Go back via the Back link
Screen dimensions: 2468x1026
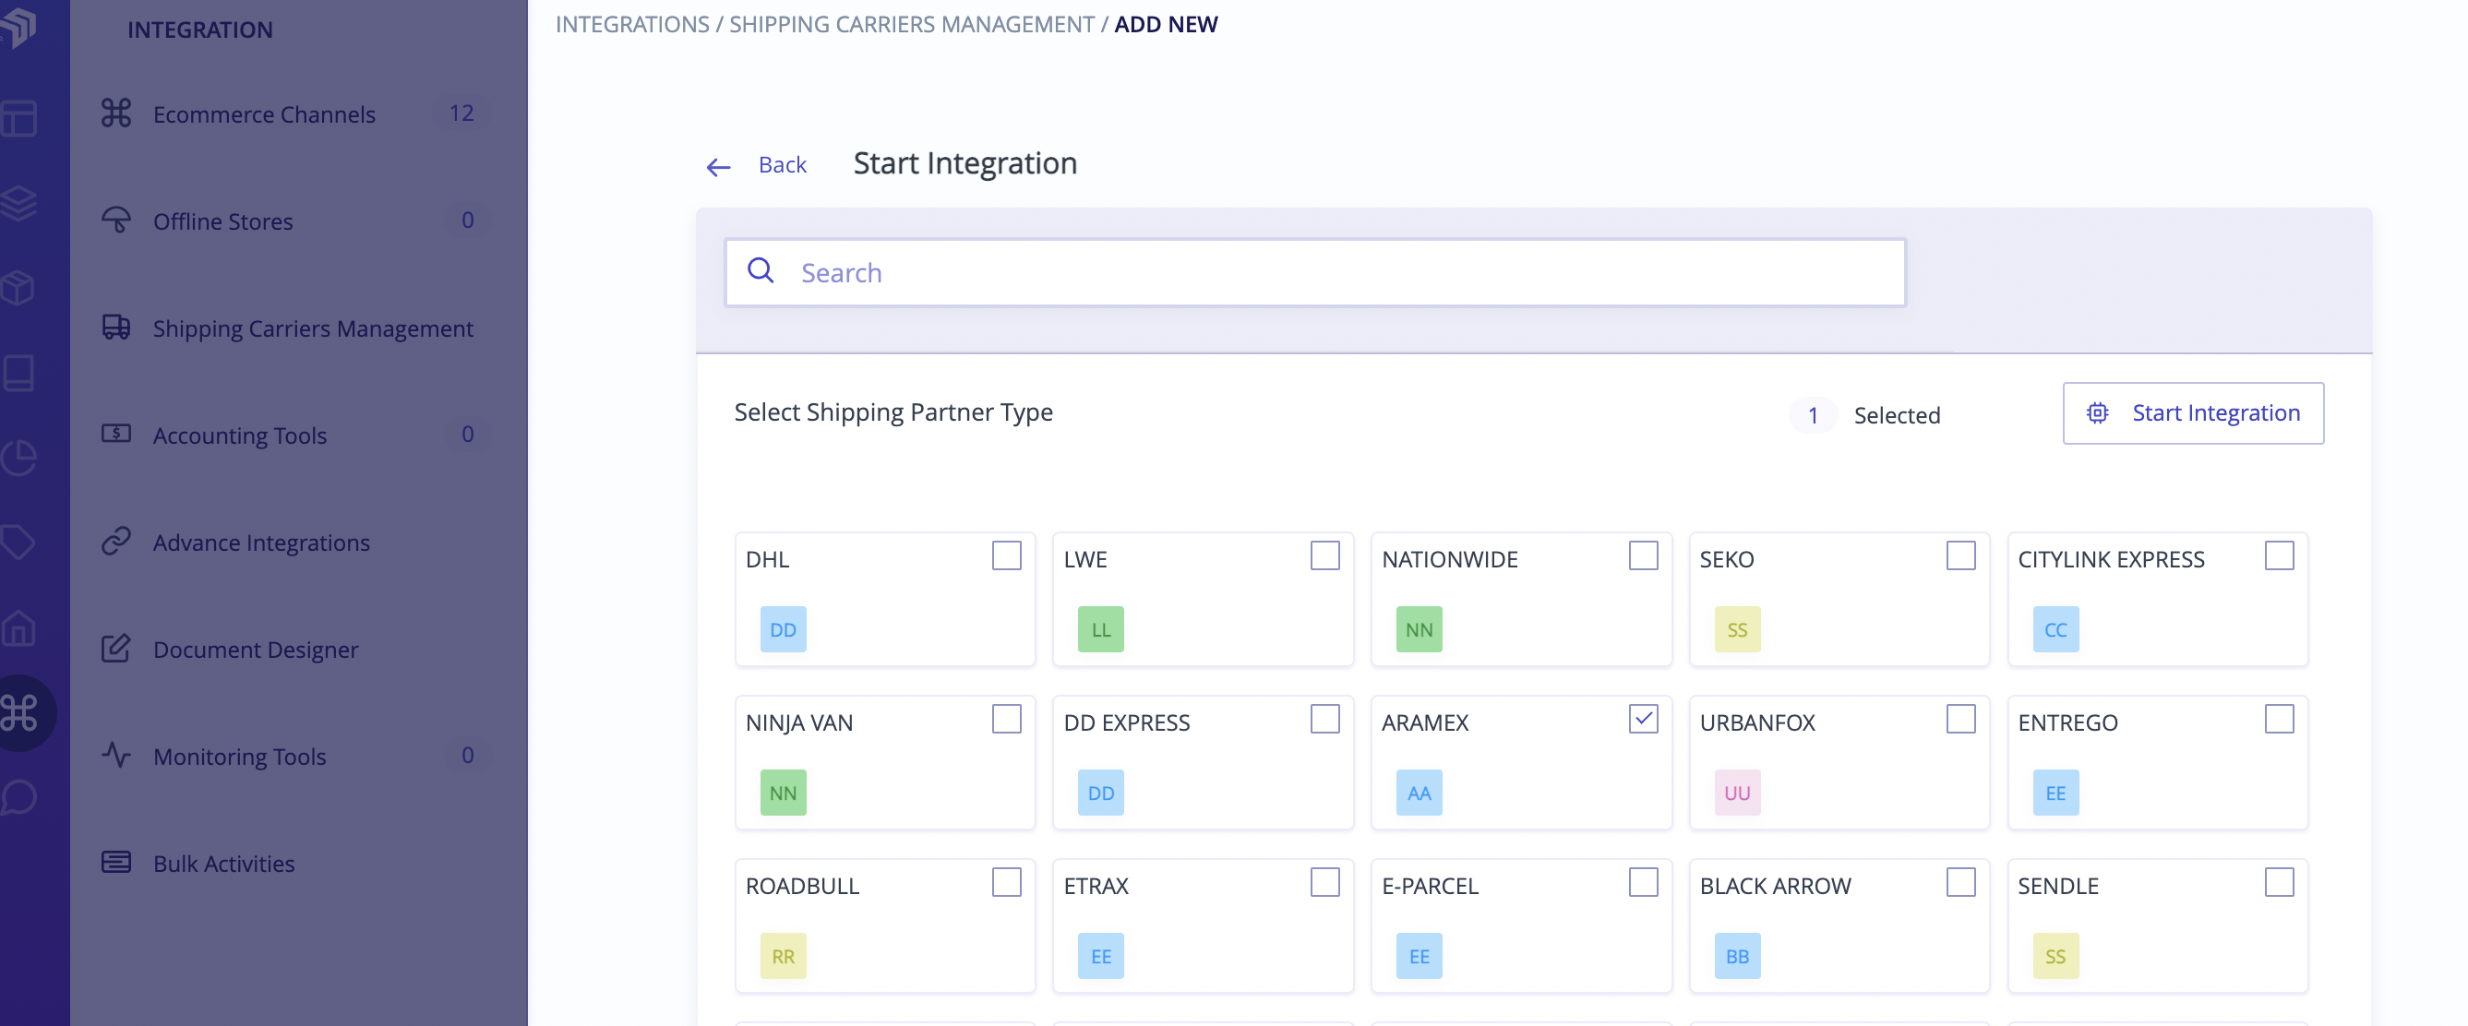click(782, 165)
